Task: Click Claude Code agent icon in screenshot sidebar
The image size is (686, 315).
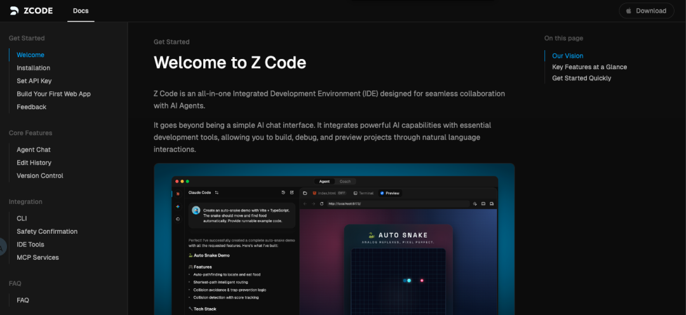Action: 178,193
